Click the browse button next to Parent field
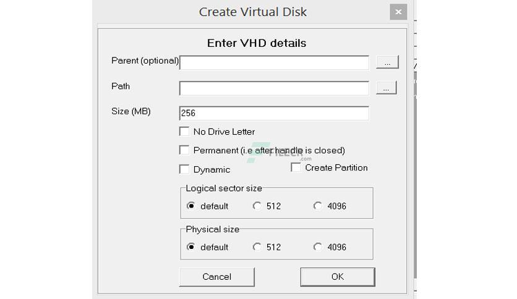 click(387, 62)
